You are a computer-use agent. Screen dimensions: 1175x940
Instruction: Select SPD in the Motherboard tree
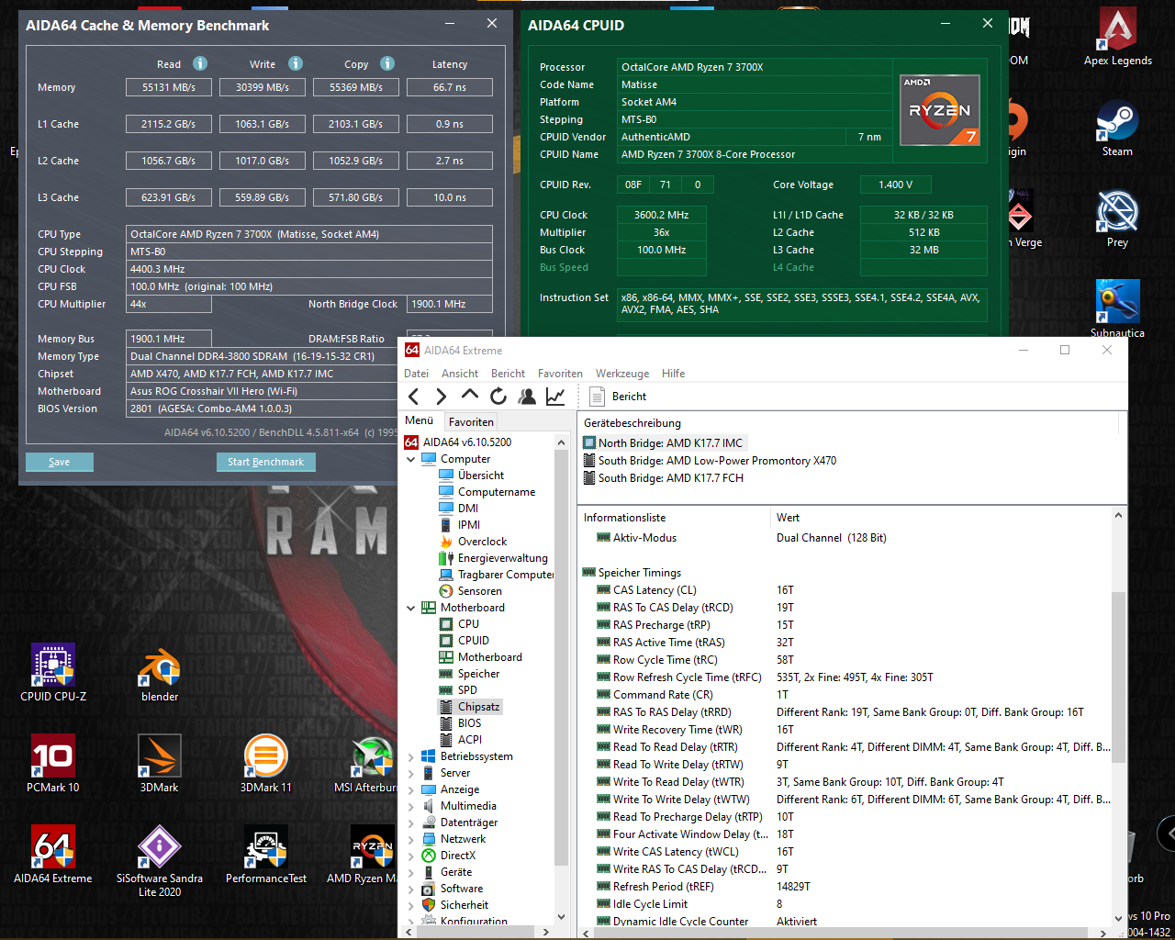coord(467,690)
